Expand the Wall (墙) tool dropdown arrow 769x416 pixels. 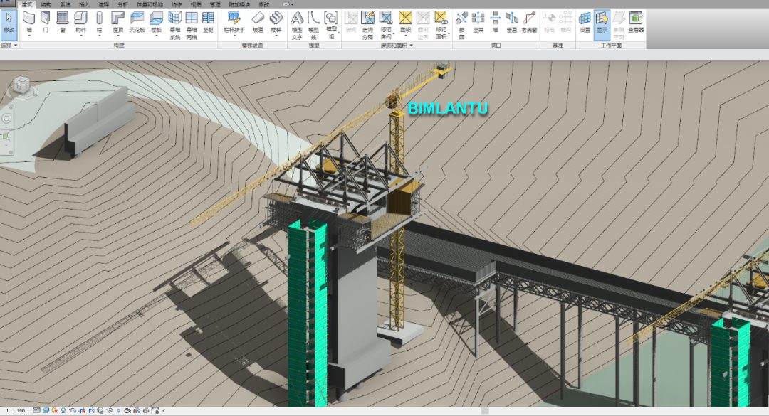coord(29,36)
